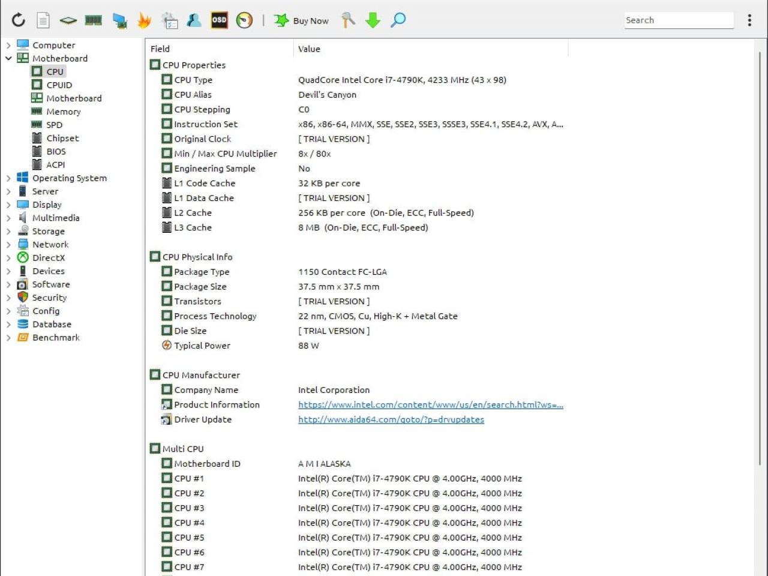Viewport: 768px width, 576px height.
Task: Click the Buy Now button
Action: click(301, 20)
